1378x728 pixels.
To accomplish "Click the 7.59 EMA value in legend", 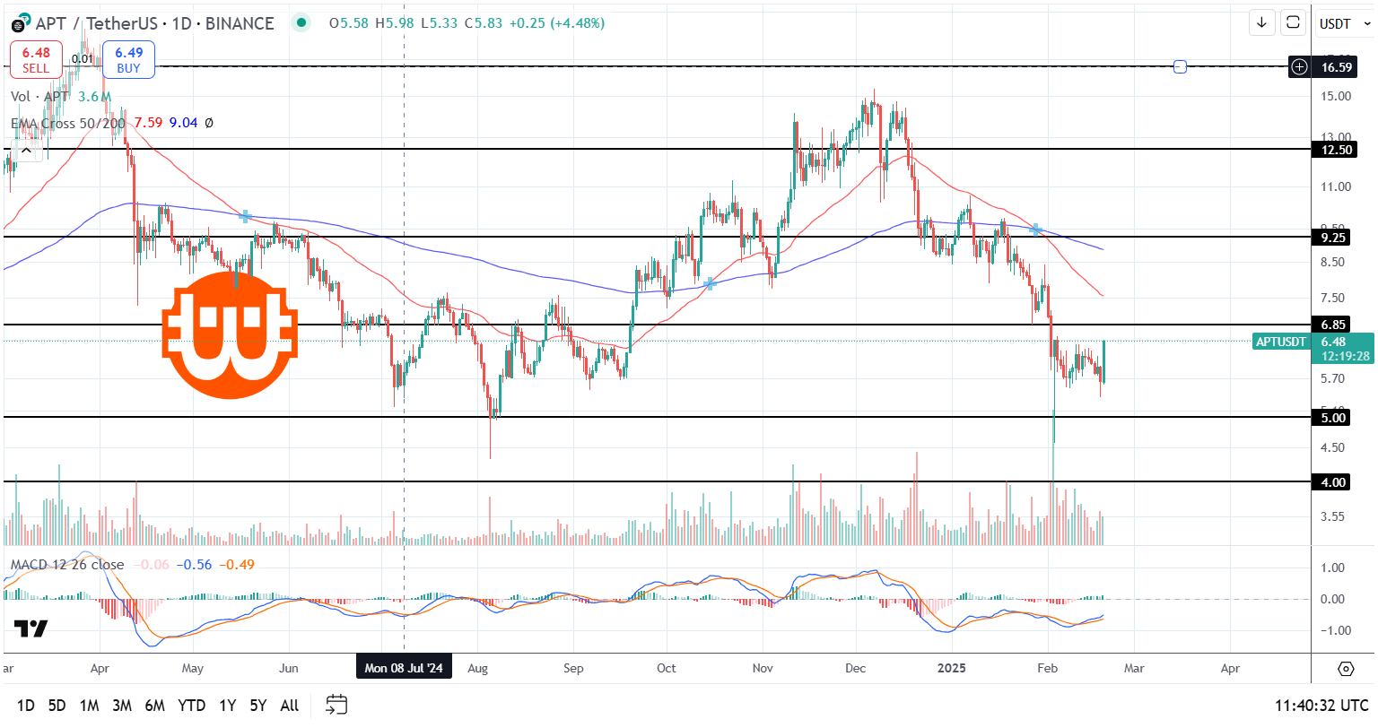I will coord(148,123).
